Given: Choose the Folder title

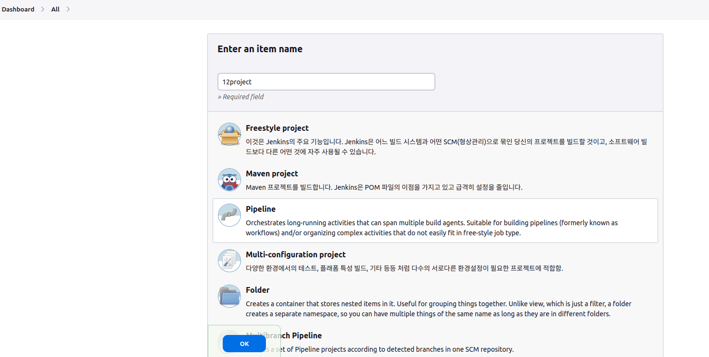Looking at the screenshot, I should [x=258, y=290].
